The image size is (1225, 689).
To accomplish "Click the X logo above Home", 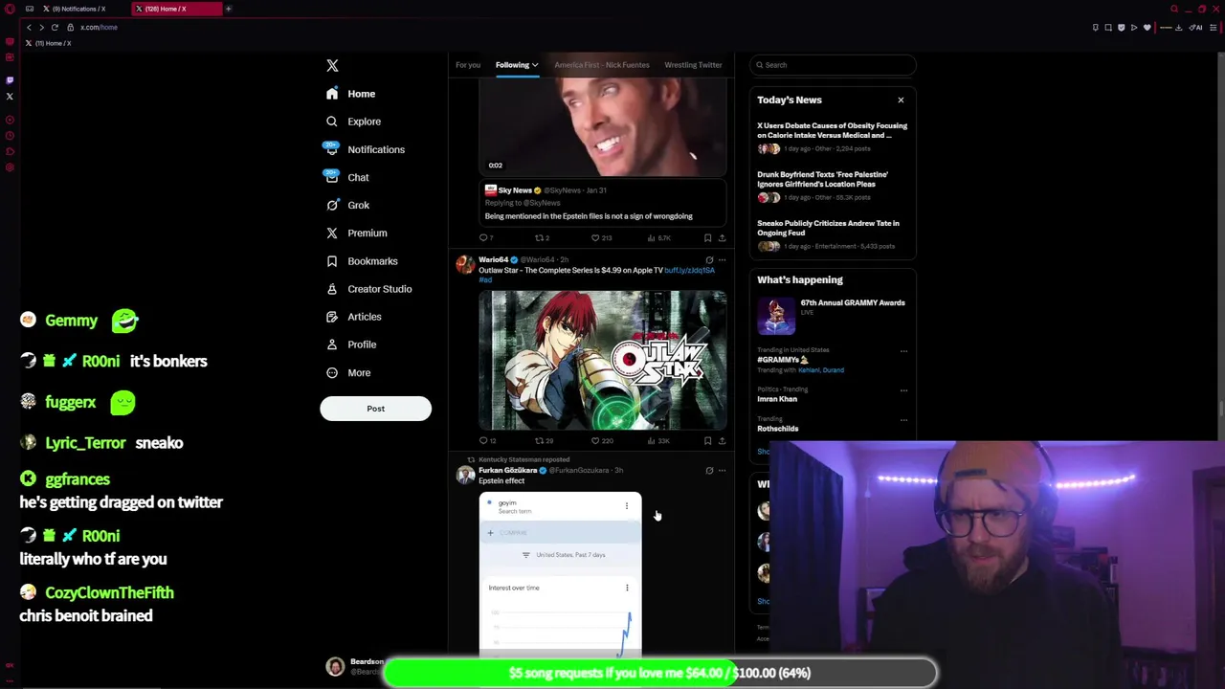I will point(332,66).
